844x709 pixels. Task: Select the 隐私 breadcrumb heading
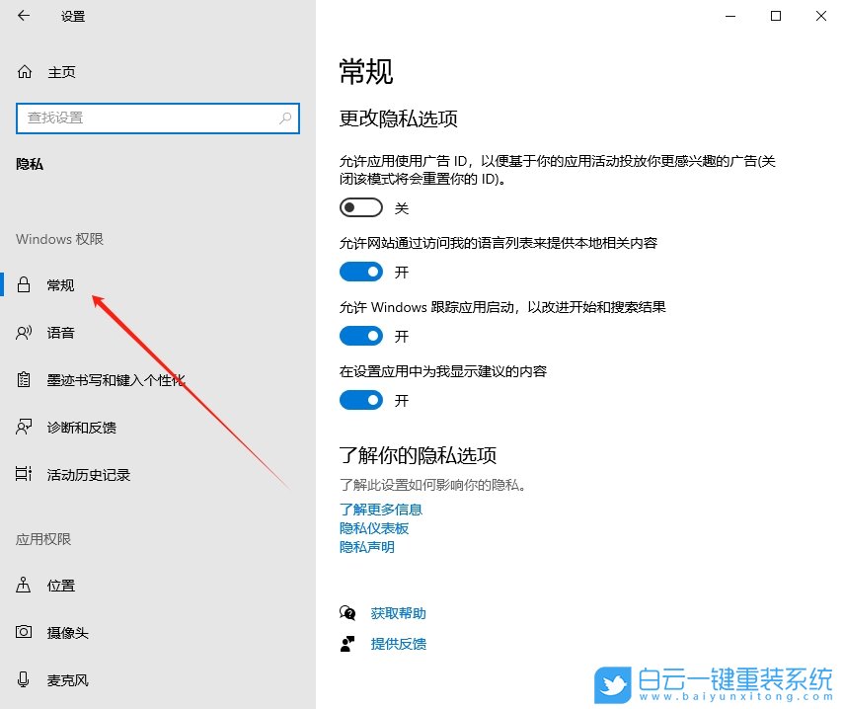pyautogui.click(x=30, y=163)
